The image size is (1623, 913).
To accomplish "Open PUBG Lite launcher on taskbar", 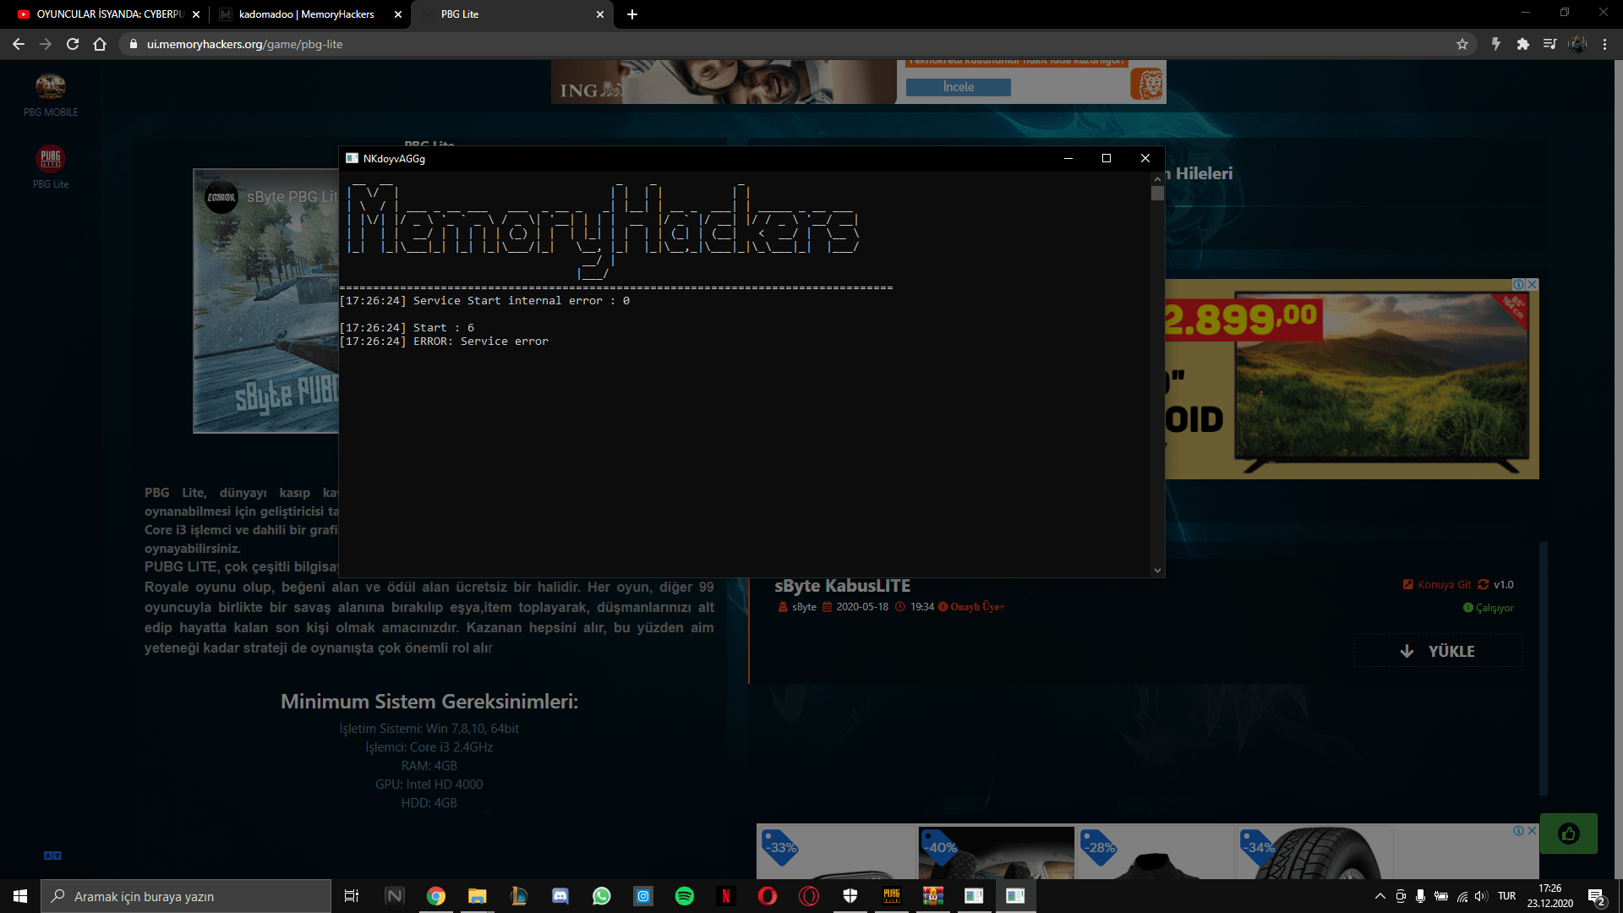I will (x=891, y=896).
